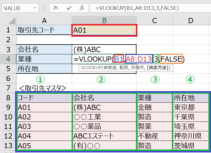The image size is (211, 153).
Task: Confirm formula entry with the checkmark icon
Action: click(x=69, y=8)
